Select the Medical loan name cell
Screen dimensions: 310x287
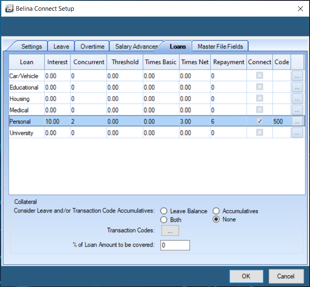coord(27,110)
